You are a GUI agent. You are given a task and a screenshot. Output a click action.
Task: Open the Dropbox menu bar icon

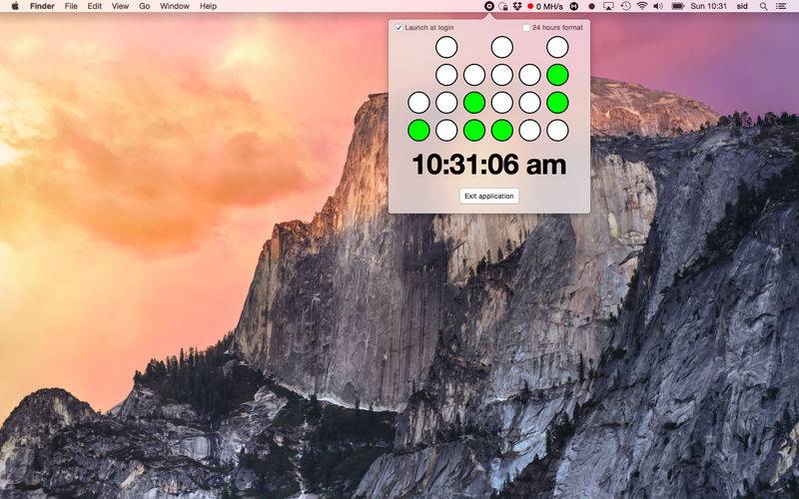point(517,6)
